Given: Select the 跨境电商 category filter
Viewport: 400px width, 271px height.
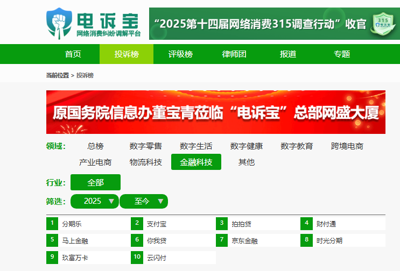Looking at the screenshot, I should [347, 146].
